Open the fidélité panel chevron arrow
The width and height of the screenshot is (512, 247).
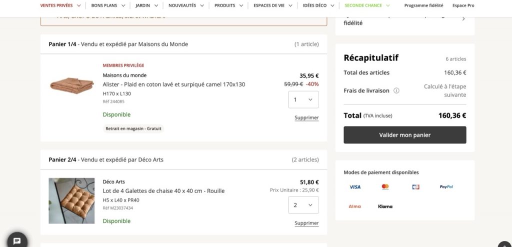point(463,19)
